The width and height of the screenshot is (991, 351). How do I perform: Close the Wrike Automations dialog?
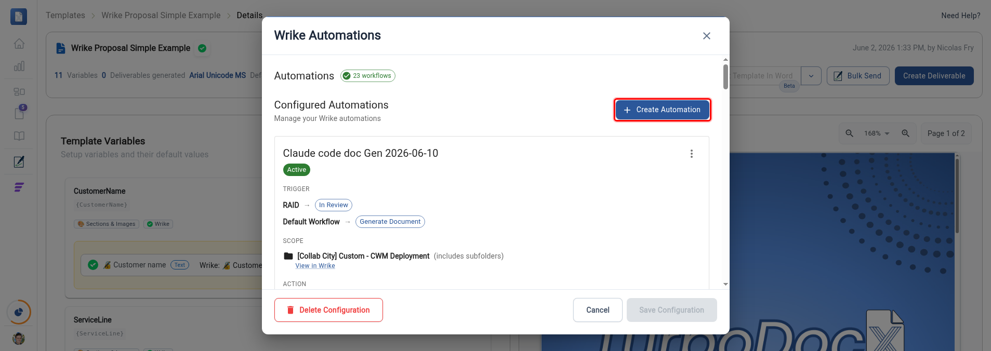pos(707,36)
